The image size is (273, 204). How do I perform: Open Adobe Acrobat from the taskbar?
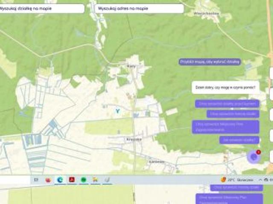pyautogui.click(x=72, y=180)
